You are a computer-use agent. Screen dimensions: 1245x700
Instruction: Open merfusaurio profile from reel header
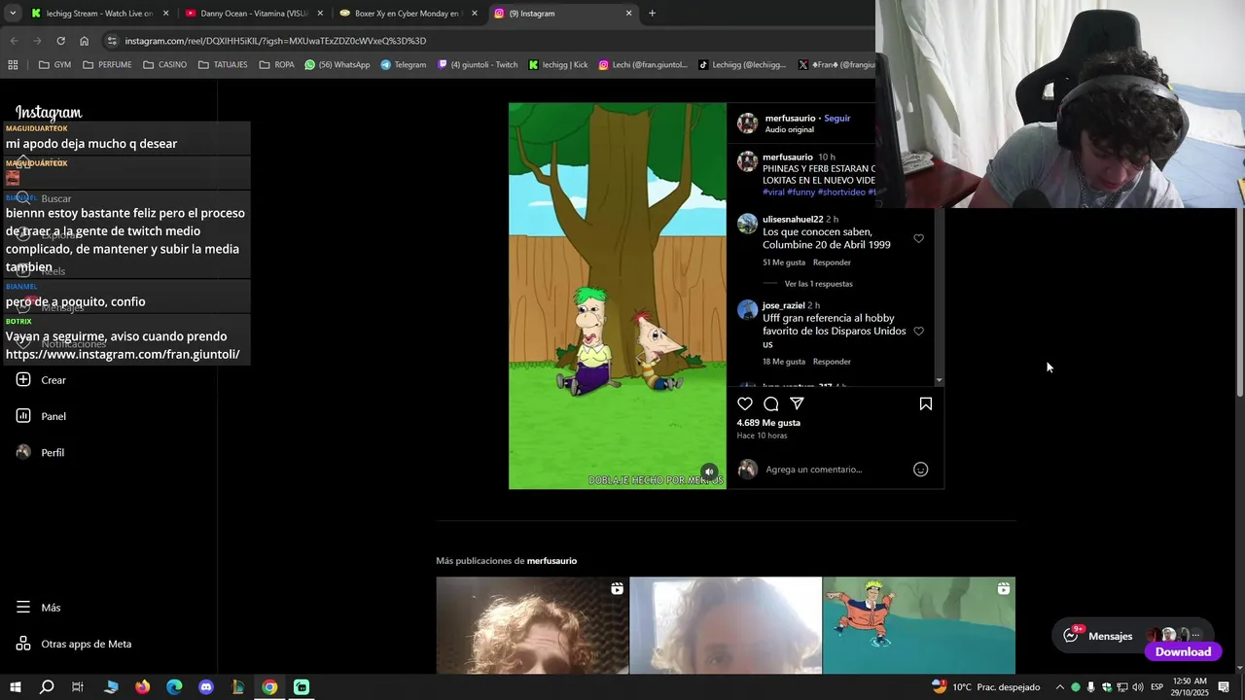click(x=790, y=118)
